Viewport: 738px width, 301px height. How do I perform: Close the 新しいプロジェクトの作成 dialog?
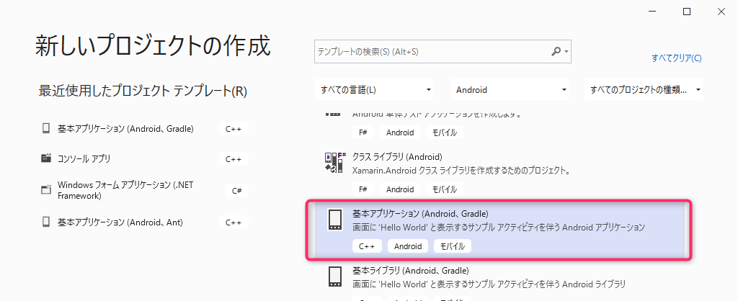(721, 12)
